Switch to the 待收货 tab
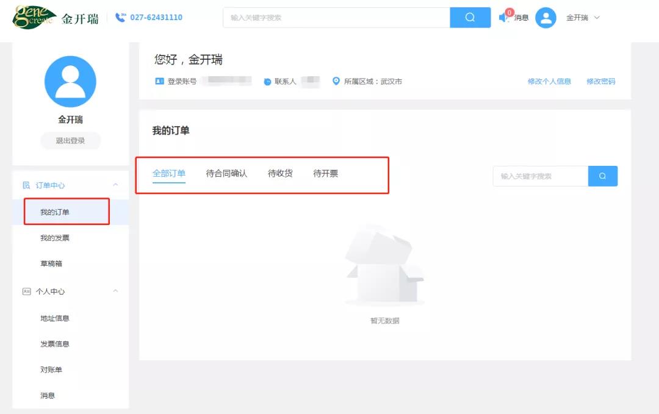Image resolution: width=659 pixels, height=414 pixels. pyautogui.click(x=279, y=173)
